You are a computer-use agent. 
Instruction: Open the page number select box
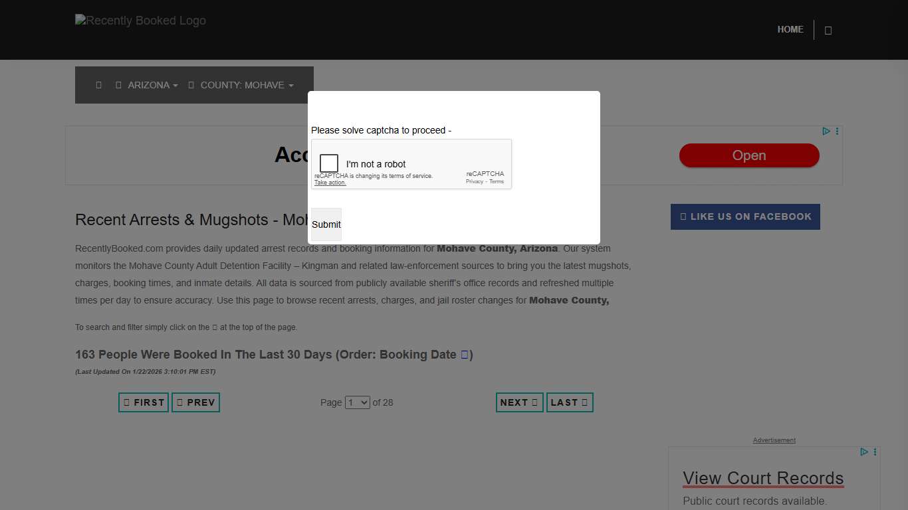point(357,402)
